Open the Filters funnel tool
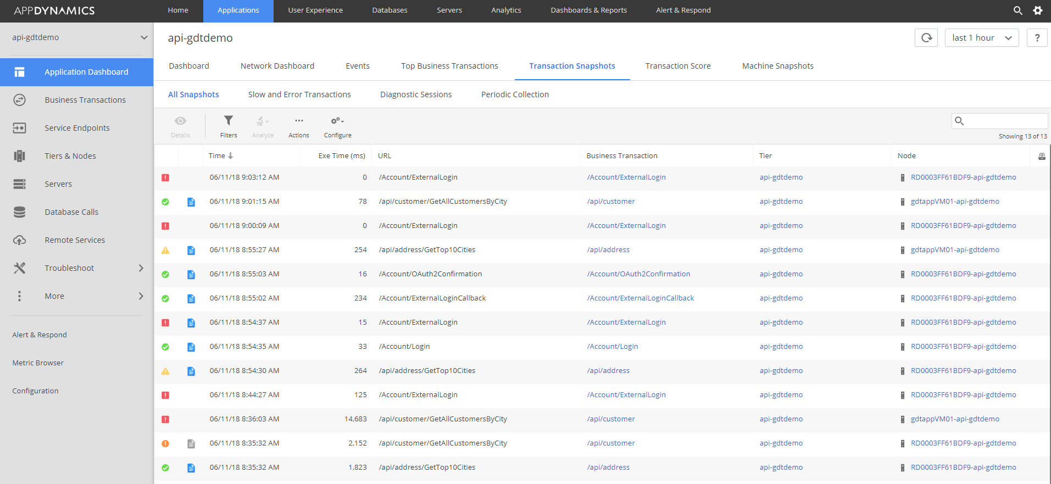1051x484 pixels. point(229,120)
